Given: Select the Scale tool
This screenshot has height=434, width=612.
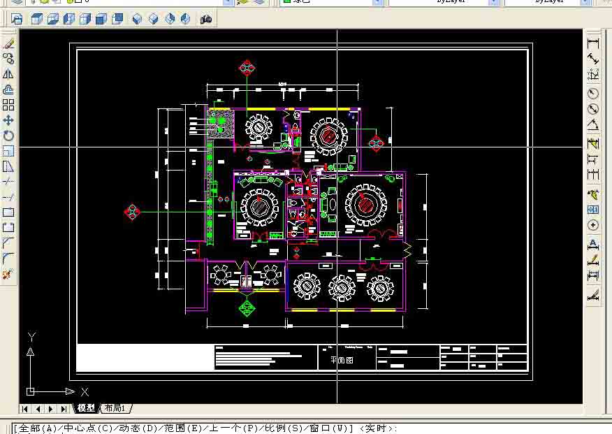Looking at the screenshot, I should tap(8, 151).
